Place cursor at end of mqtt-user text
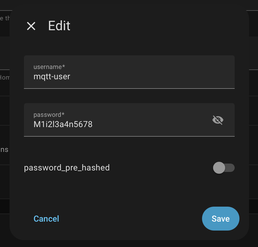The height and width of the screenshot is (247, 258). [71, 77]
